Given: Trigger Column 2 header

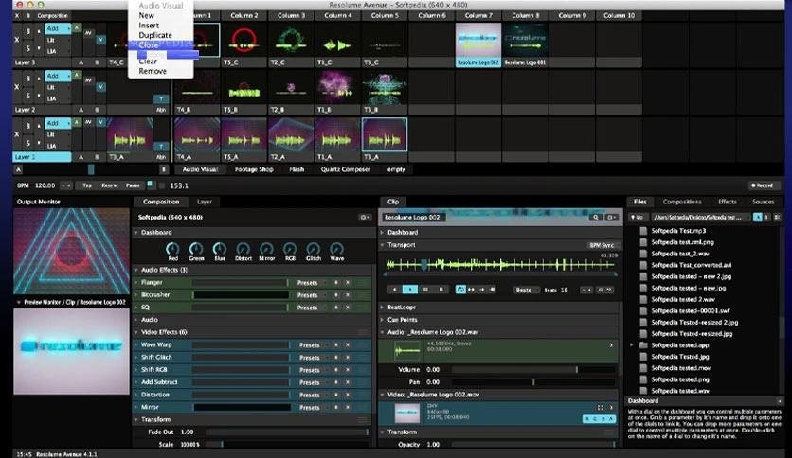Looking at the screenshot, I should point(244,16).
